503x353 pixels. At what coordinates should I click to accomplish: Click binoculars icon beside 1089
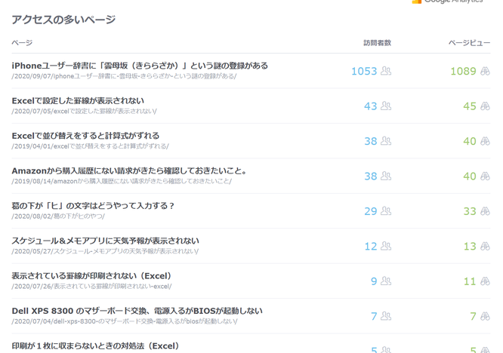point(485,71)
